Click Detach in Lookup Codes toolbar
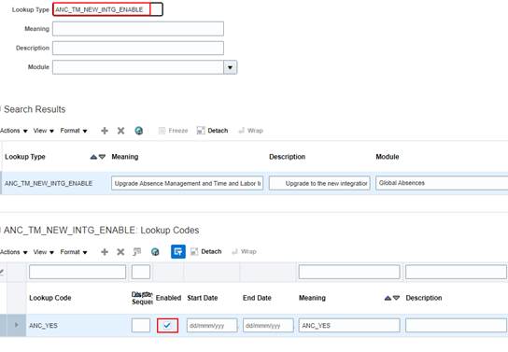Image resolution: width=508 pixels, height=352 pixels. tap(206, 251)
